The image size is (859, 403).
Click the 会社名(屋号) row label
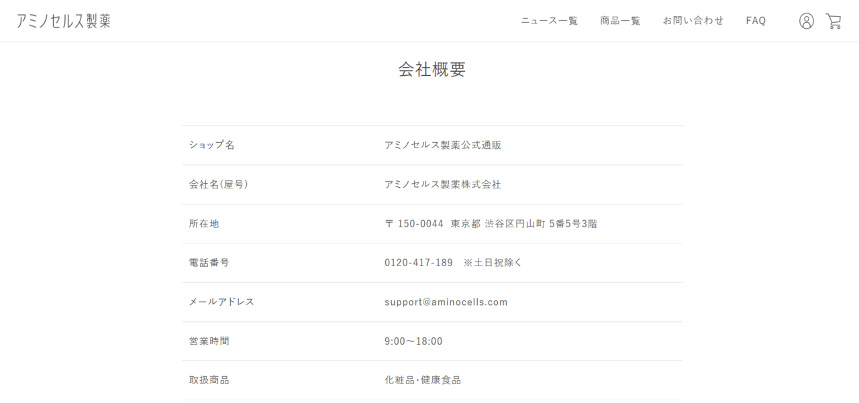point(218,184)
